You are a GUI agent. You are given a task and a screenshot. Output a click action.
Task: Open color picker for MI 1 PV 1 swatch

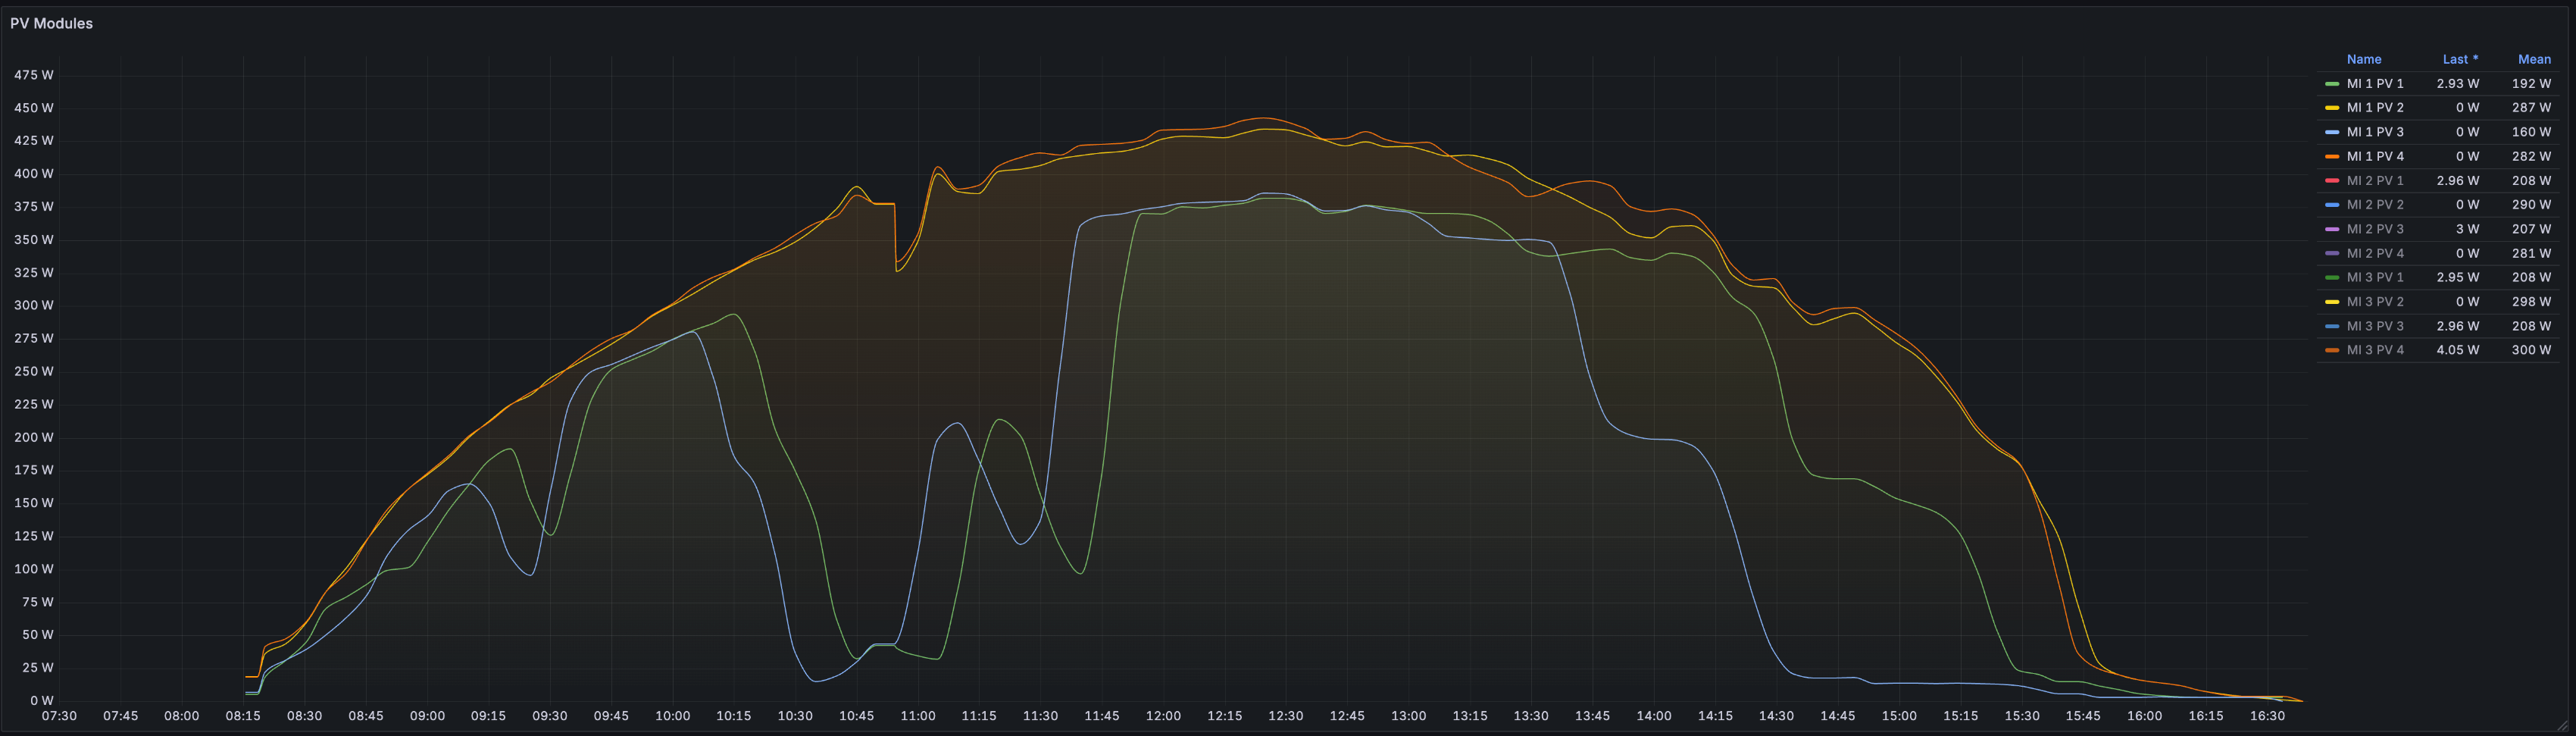point(2332,84)
